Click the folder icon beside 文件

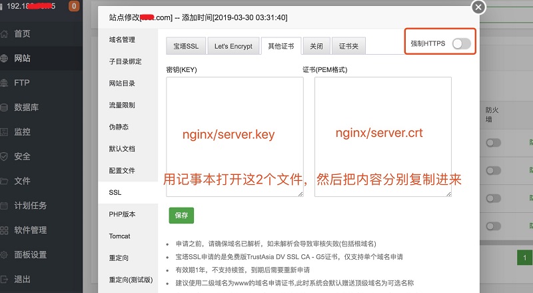pos(4,181)
